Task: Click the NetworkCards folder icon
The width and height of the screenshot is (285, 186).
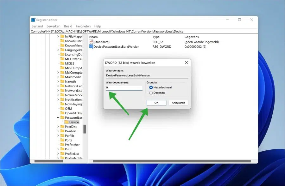Action: point(62,86)
